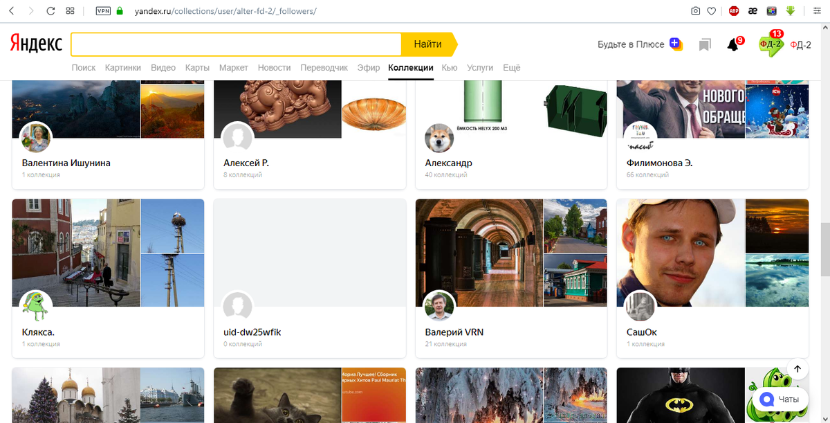
Task: Switch to the Переводчик tab
Action: coord(324,68)
